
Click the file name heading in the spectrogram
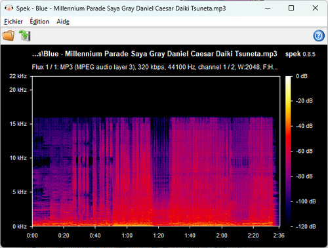click(x=155, y=54)
